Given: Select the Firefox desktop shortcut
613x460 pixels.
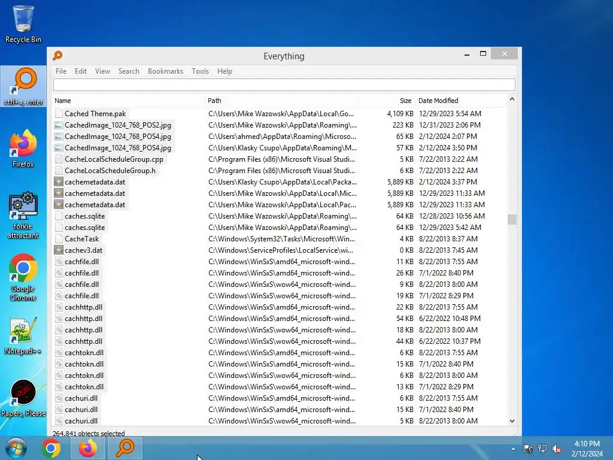Looking at the screenshot, I should click(23, 149).
